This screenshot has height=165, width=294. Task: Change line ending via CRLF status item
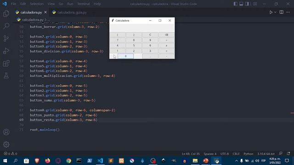click(236, 154)
